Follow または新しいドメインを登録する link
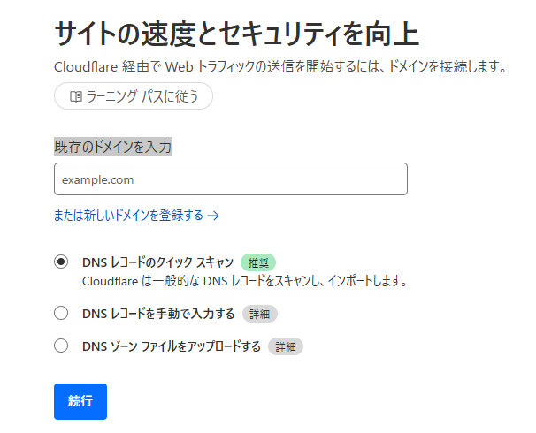Viewport: 536px width, 433px height. (x=136, y=216)
